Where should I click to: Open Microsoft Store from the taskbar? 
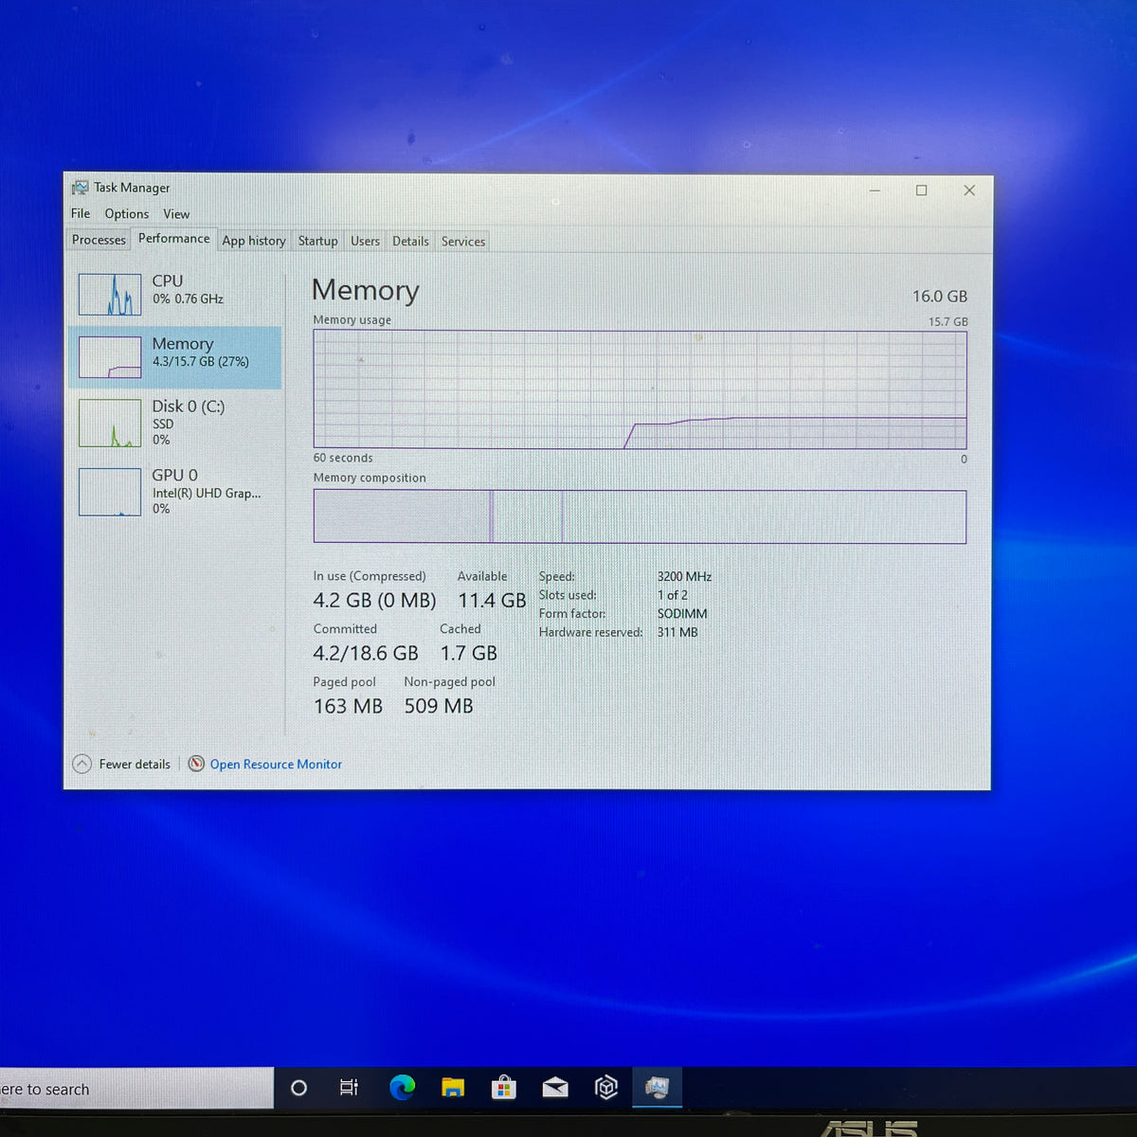[504, 1087]
